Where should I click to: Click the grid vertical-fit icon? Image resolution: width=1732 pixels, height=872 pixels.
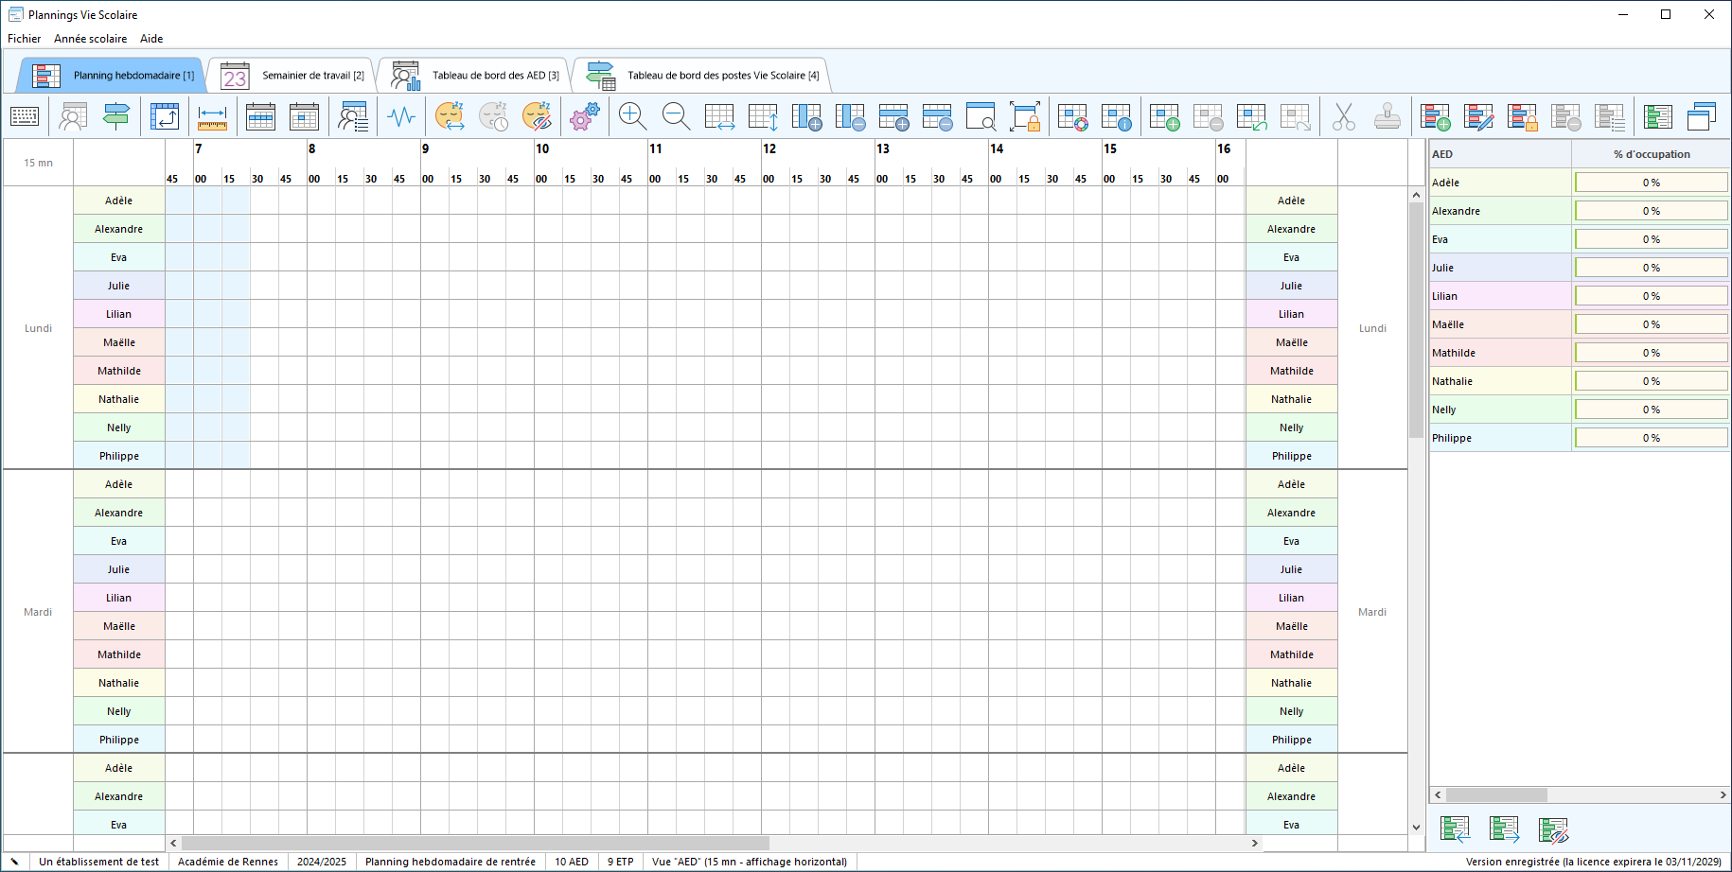coord(763,116)
